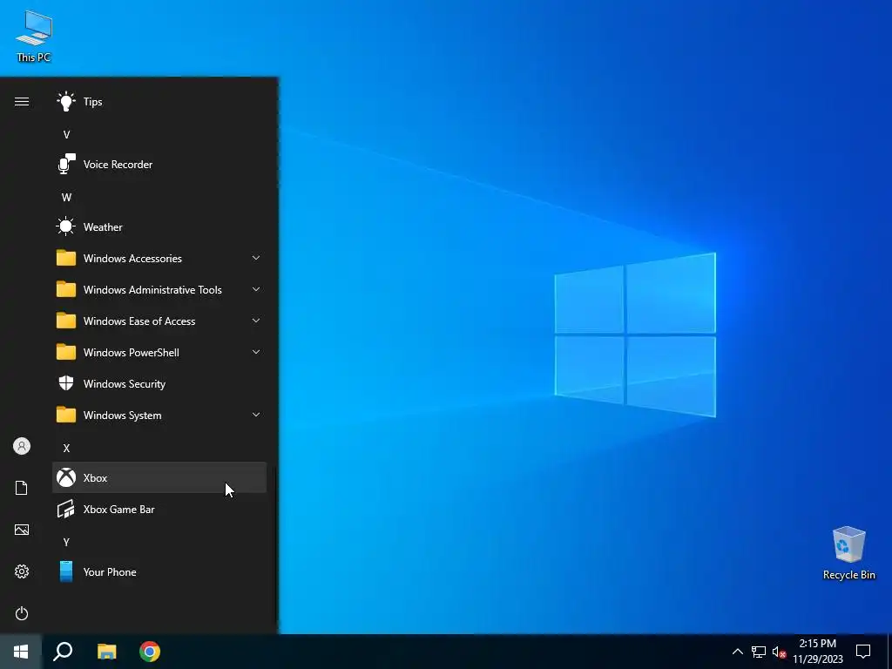This screenshot has height=669, width=892.
Task: Expand the Start menu hamburger button
Action: [22, 102]
